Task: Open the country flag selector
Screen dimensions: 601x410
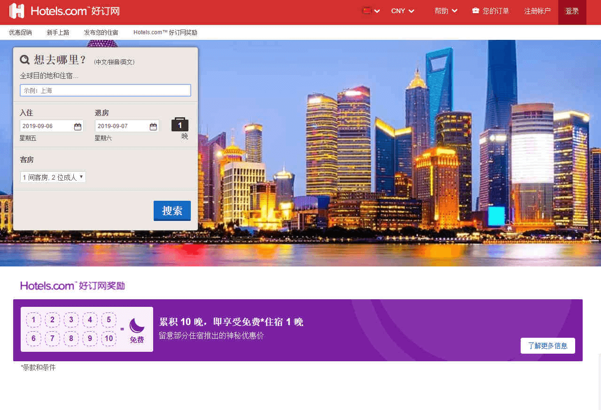Action: point(371,11)
